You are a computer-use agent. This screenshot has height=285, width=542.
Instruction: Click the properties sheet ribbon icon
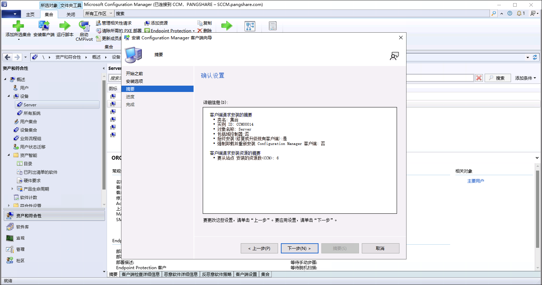tap(273, 26)
